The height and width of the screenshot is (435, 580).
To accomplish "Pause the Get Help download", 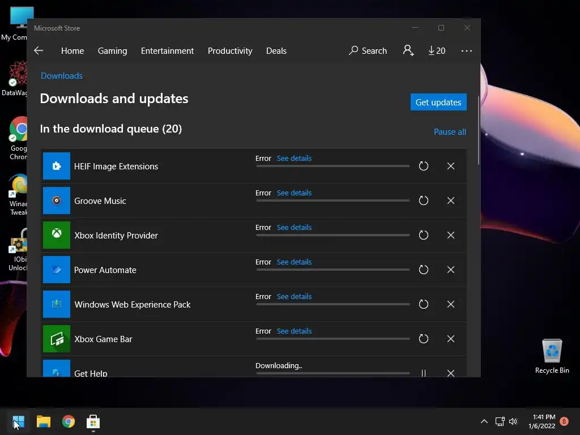I will tap(424, 373).
